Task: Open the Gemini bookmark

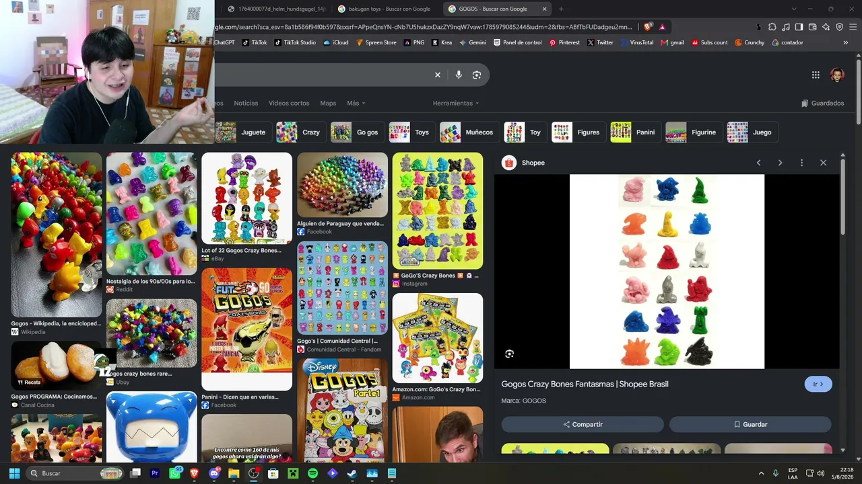Action: click(472, 42)
